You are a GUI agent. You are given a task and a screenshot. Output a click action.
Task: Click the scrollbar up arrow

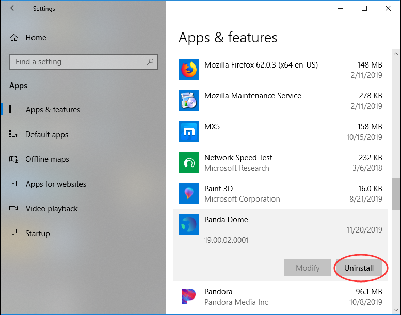(x=396, y=54)
